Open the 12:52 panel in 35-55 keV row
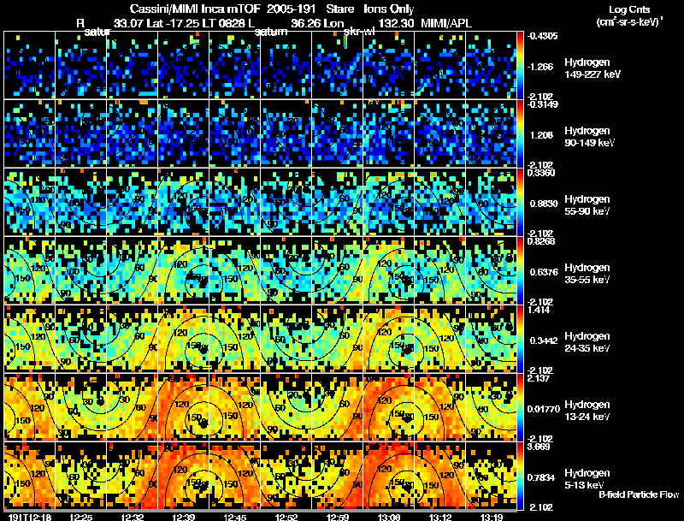The width and height of the screenshot is (684, 521). [x=286, y=270]
